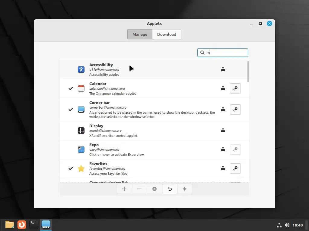
Task: Add applet with the plus button
Action: [124, 189]
